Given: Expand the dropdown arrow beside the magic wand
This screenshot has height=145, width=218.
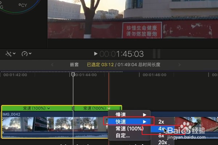Looking at the screenshot, I should click(14, 53).
